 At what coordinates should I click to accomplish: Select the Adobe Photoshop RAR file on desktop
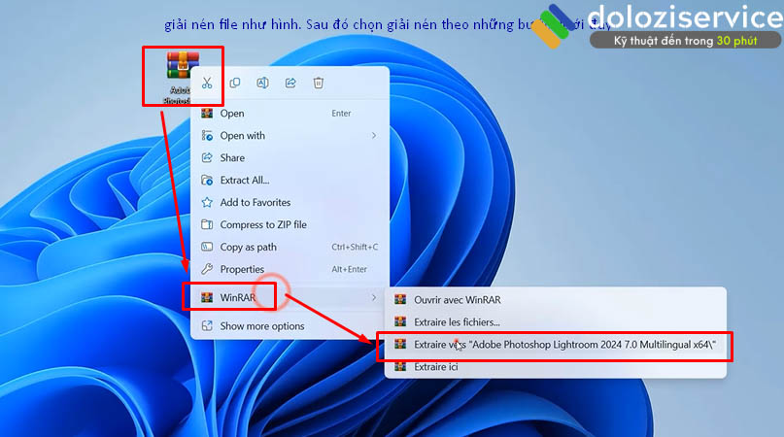(x=182, y=76)
